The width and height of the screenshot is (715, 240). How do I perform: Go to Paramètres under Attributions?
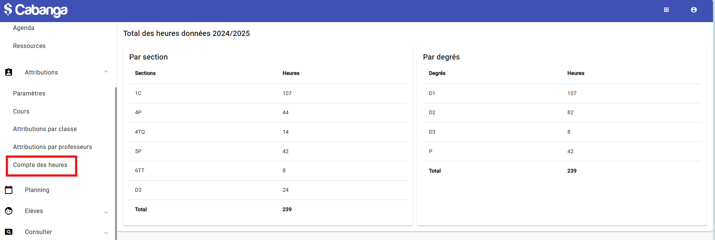pyautogui.click(x=29, y=94)
